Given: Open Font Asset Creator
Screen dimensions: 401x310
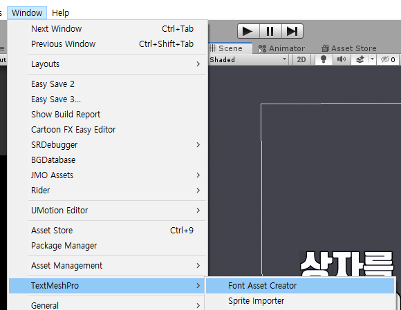Looking at the screenshot, I should coord(300,285).
